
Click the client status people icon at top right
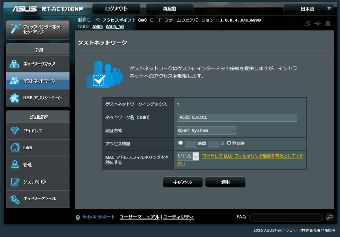tap(308, 23)
